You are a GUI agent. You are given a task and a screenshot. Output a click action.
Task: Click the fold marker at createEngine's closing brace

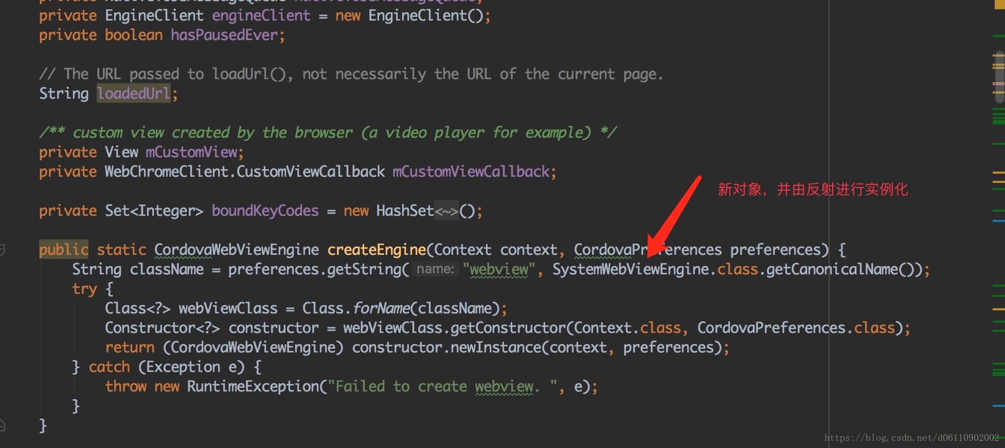point(2,425)
